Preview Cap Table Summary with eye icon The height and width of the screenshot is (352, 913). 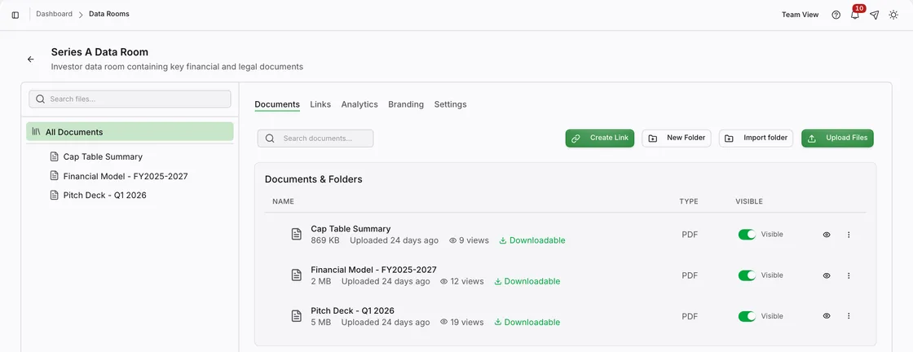tap(827, 235)
